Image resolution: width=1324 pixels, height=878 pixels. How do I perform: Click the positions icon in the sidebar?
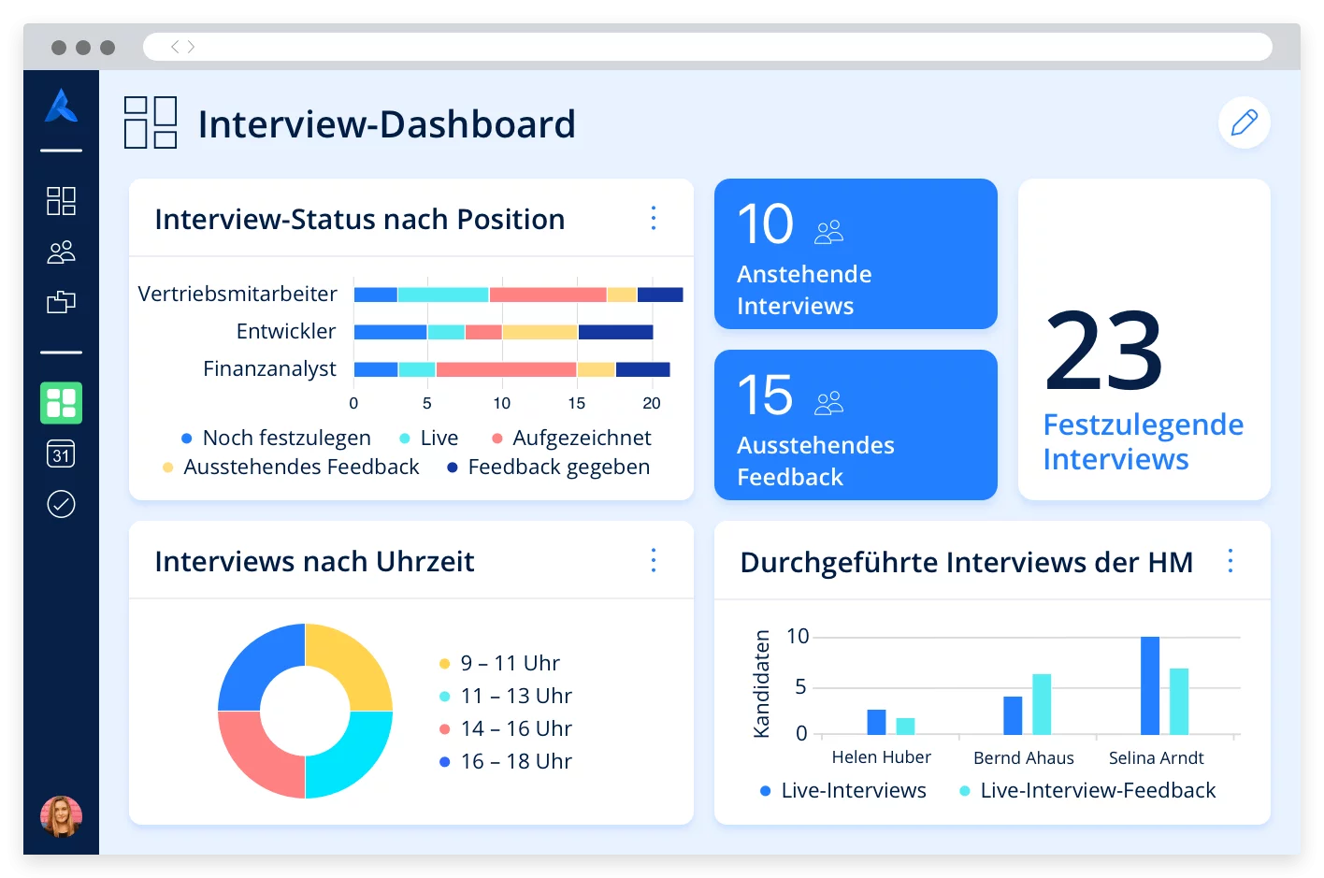61,302
